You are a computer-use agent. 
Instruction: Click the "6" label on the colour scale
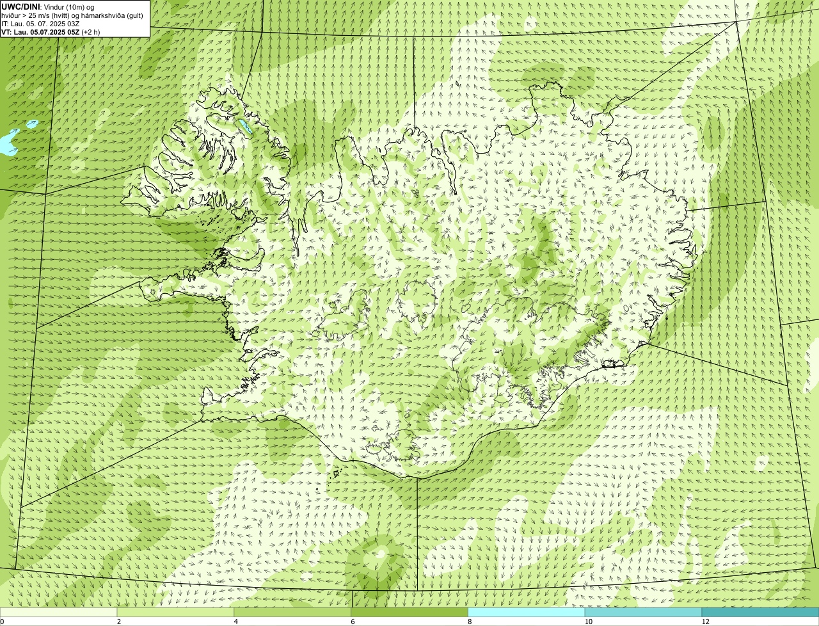(353, 622)
